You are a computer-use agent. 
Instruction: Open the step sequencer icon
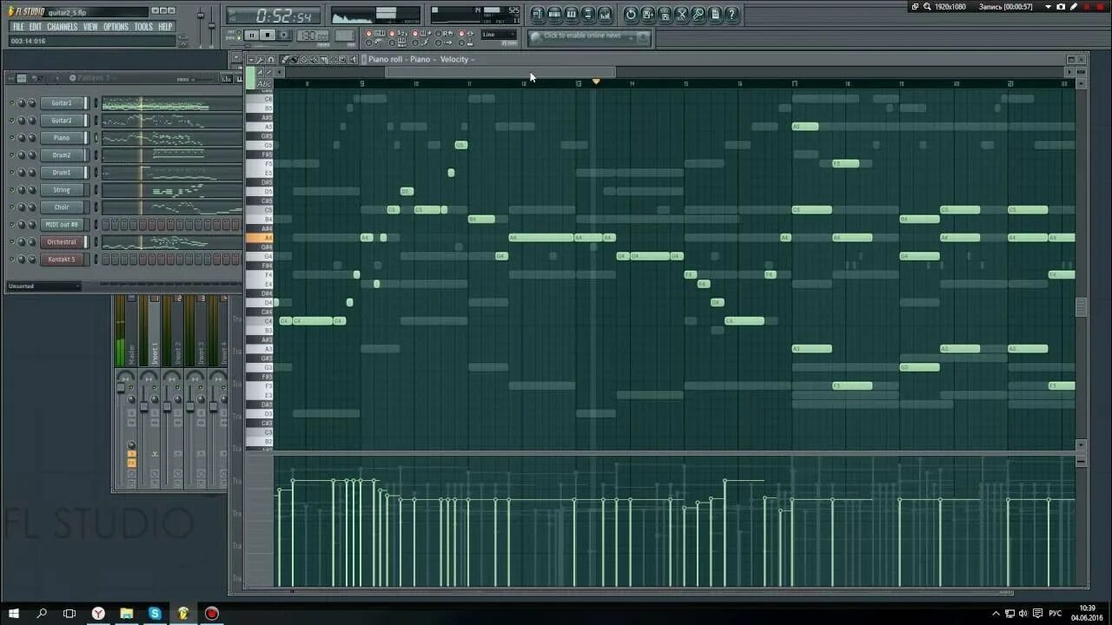[x=554, y=14]
